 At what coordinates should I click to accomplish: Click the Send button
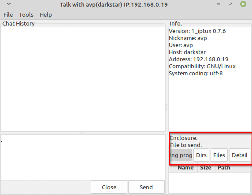pyautogui.click(x=146, y=187)
